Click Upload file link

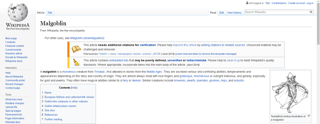point(11,107)
